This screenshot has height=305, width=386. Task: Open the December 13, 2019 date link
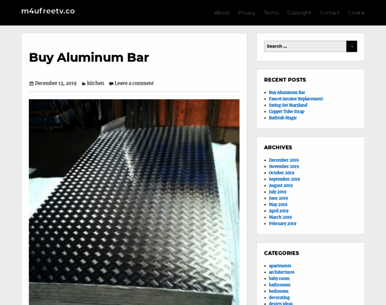pos(56,83)
